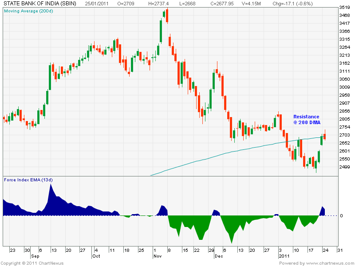This screenshot has height=266, width=355.
Task: Click the Dec month label on time axis
Action: pyautogui.click(x=219, y=256)
